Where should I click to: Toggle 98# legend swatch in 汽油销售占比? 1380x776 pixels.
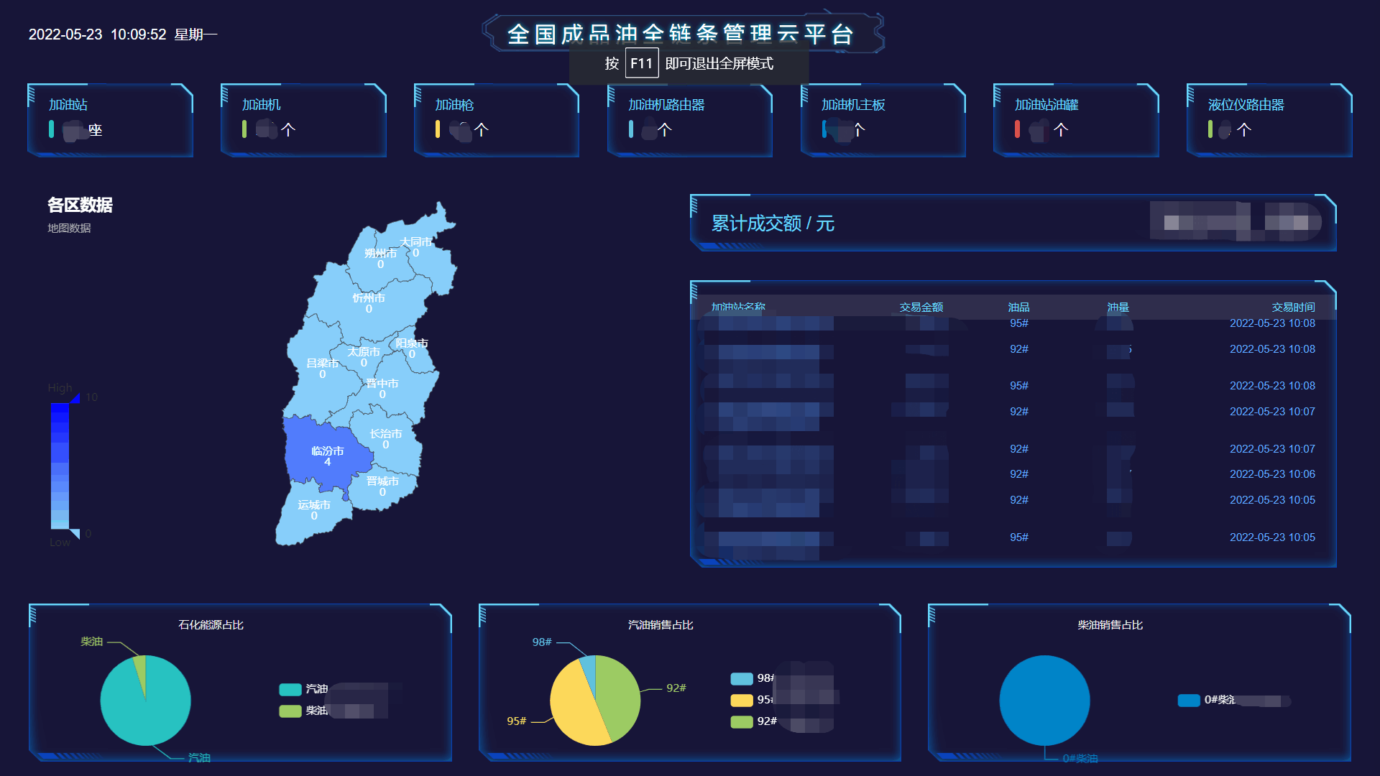(741, 679)
